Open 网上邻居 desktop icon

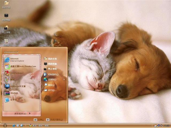6,30
